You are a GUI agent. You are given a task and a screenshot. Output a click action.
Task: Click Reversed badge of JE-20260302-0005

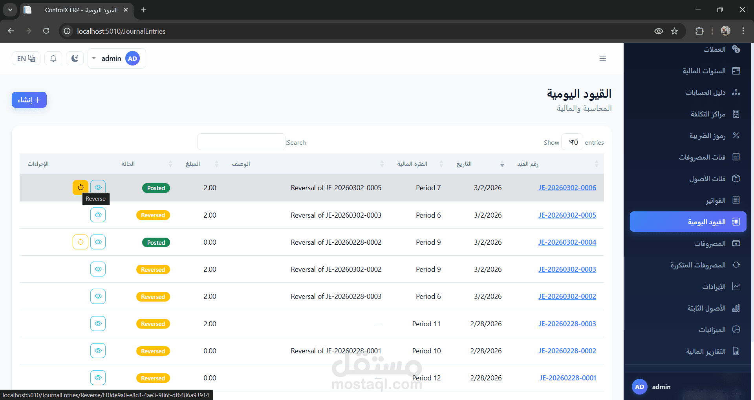point(153,215)
